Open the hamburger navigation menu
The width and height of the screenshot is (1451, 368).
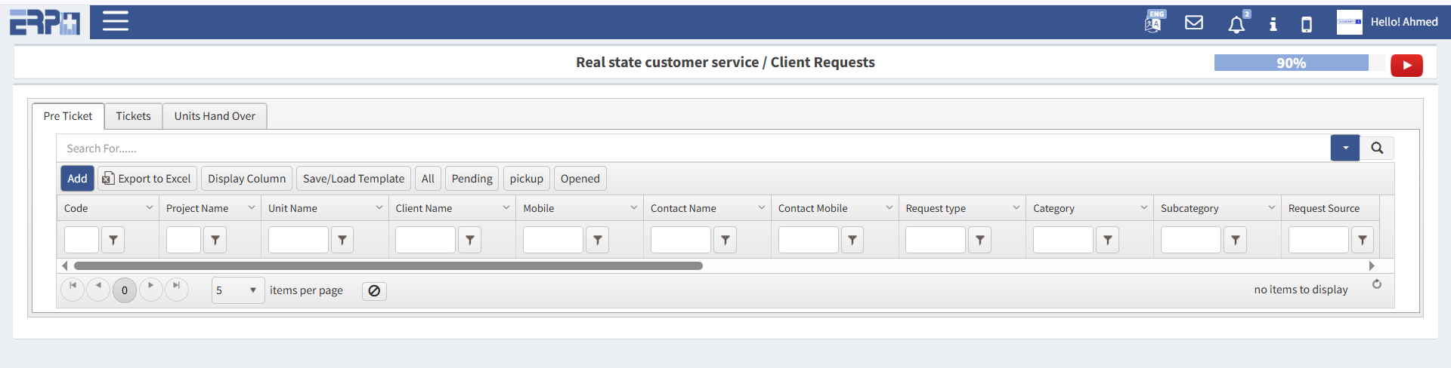coord(115,21)
